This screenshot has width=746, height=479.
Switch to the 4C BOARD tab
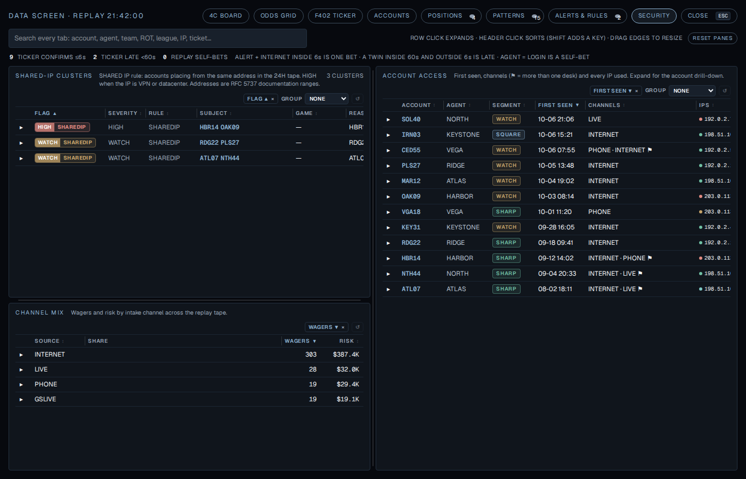click(x=226, y=16)
